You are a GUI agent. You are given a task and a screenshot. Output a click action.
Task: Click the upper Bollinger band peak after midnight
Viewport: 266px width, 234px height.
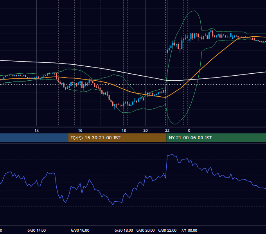[194, 11]
